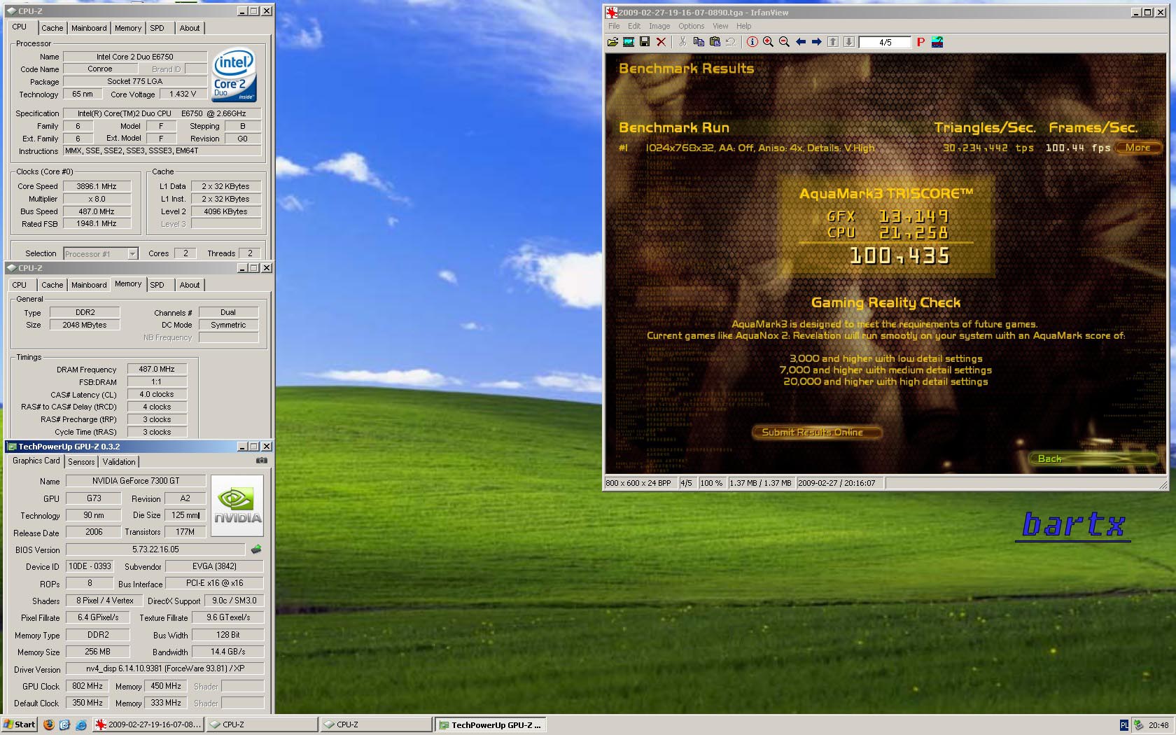Click the red X Delete icon in IrfanView
The width and height of the screenshot is (1176, 735).
(x=661, y=42)
